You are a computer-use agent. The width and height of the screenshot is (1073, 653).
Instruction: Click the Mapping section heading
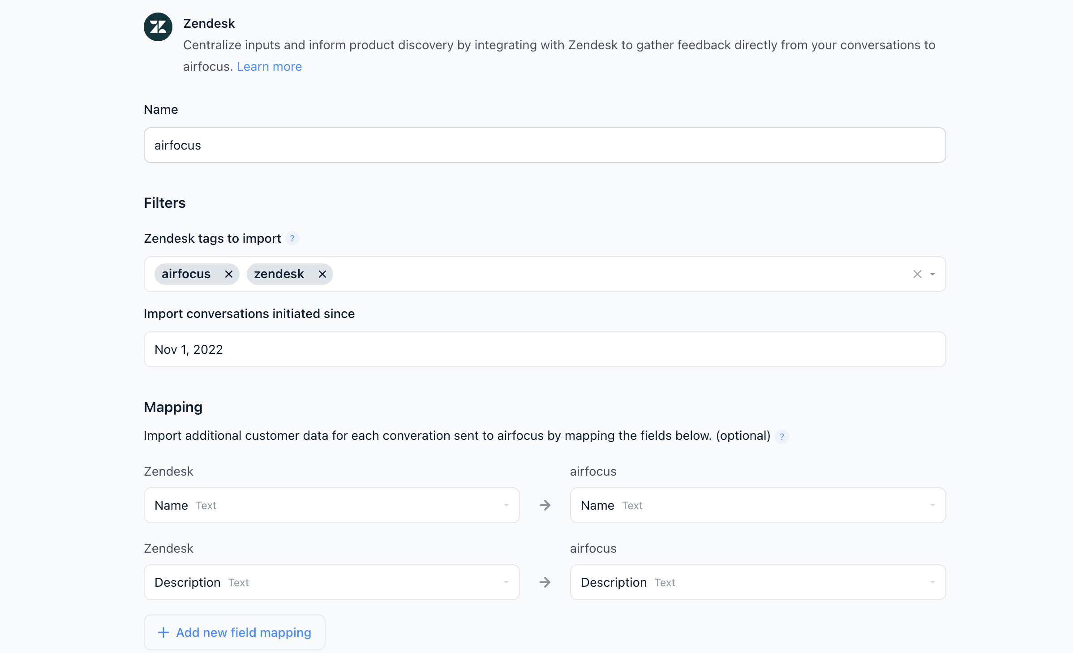(173, 407)
